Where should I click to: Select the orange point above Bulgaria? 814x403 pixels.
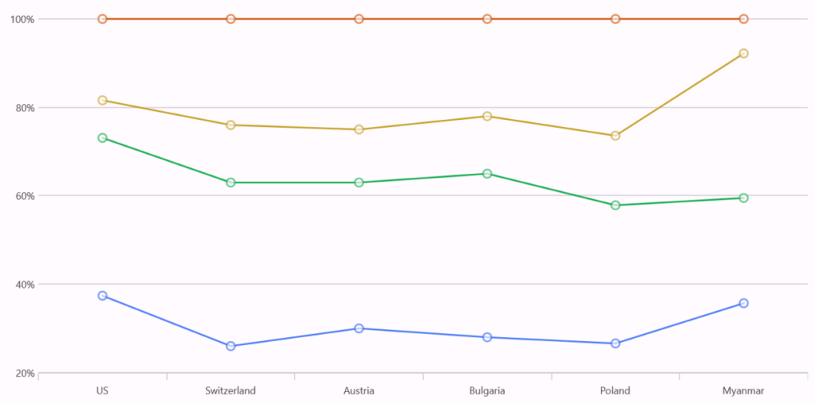487,19
